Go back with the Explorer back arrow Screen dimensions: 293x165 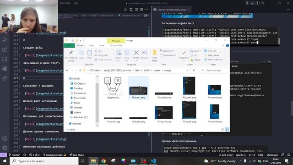click(x=67, y=70)
